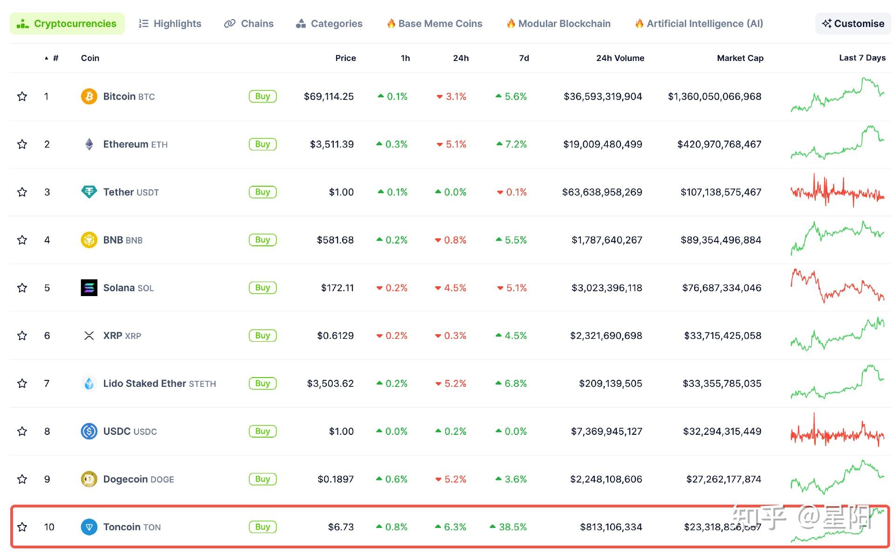This screenshot has width=895, height=554.
Task: Toggle star favorite for Ethereum
Action: tap(22, 143)
